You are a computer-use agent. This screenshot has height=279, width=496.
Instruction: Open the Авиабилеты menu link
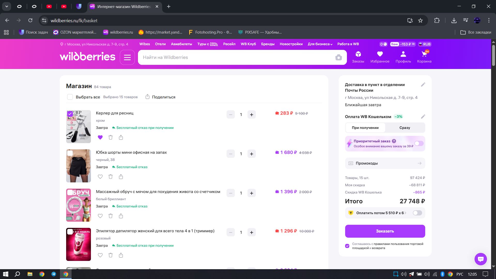coord(181,44)
